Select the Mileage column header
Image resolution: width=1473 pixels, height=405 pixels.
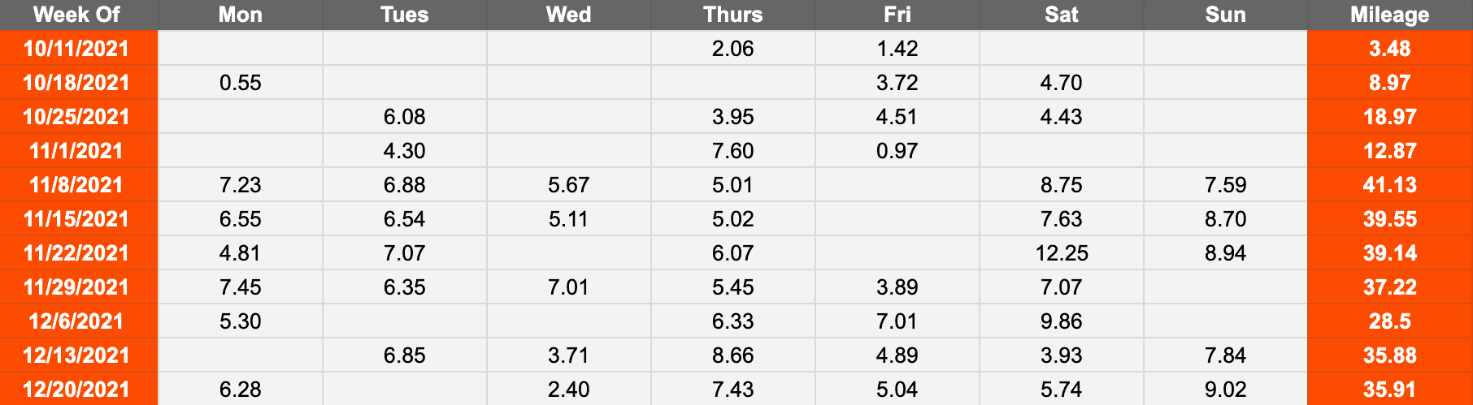[1390, 15]
